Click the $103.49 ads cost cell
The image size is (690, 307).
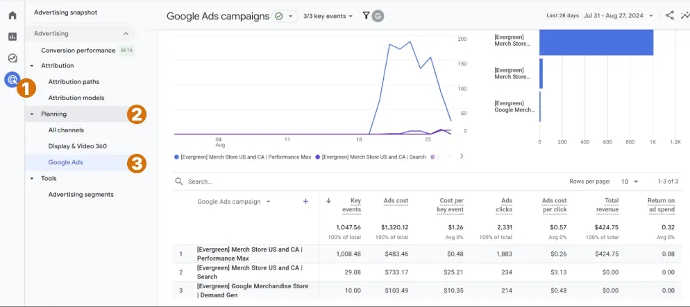point(396,291)
